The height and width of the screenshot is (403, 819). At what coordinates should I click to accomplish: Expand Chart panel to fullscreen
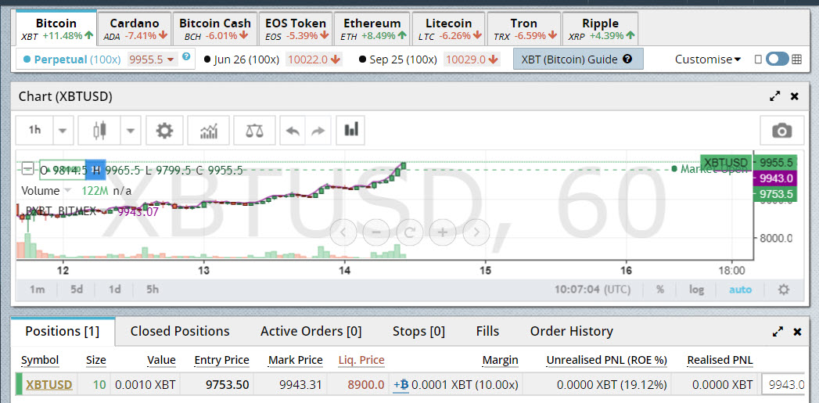[x=775, y=96]
